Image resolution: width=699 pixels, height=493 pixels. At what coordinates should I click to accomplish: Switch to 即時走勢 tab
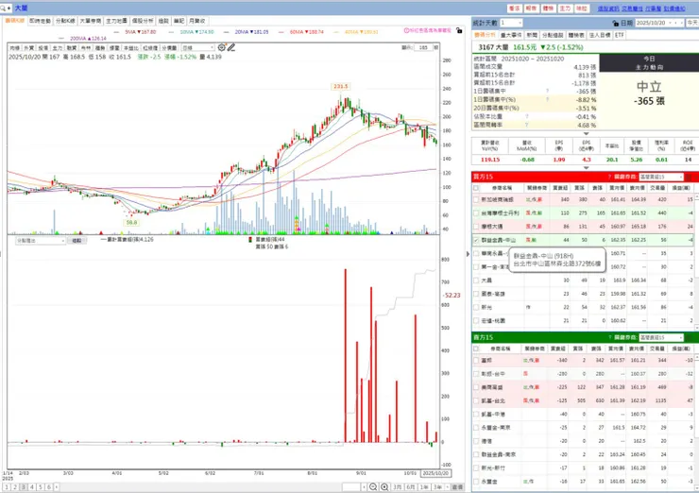[40, 21]
